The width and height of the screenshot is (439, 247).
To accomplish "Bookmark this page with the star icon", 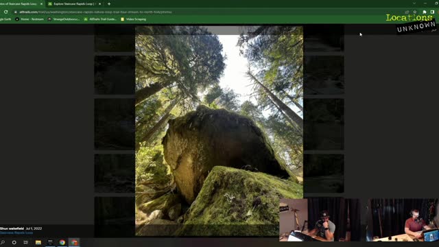I will (415, 12).
